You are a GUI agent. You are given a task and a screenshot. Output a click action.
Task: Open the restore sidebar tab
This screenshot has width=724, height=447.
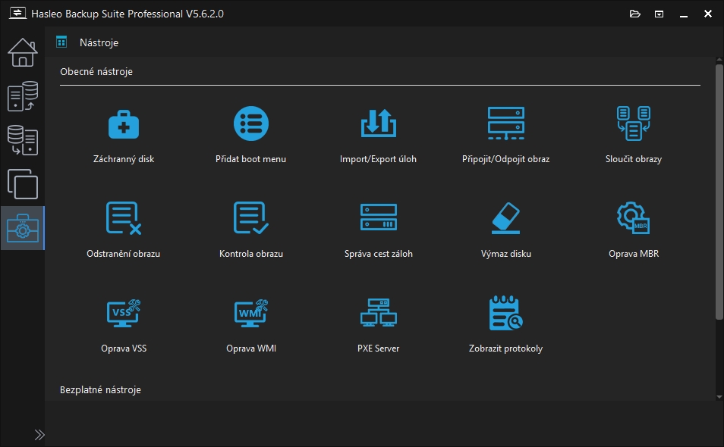[23, 140]
